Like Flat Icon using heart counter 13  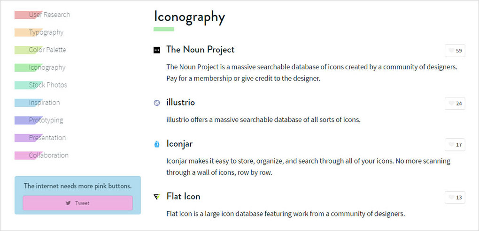(455, 197)
